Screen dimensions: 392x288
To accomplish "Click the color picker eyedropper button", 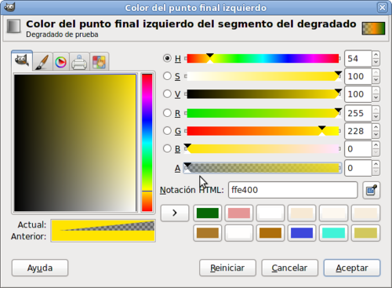I will point(372,190).
